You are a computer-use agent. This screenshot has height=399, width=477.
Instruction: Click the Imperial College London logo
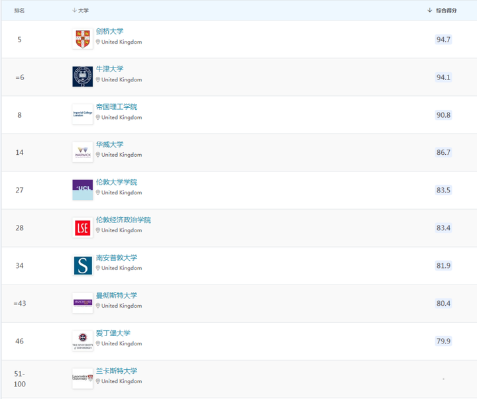(82, 114)
